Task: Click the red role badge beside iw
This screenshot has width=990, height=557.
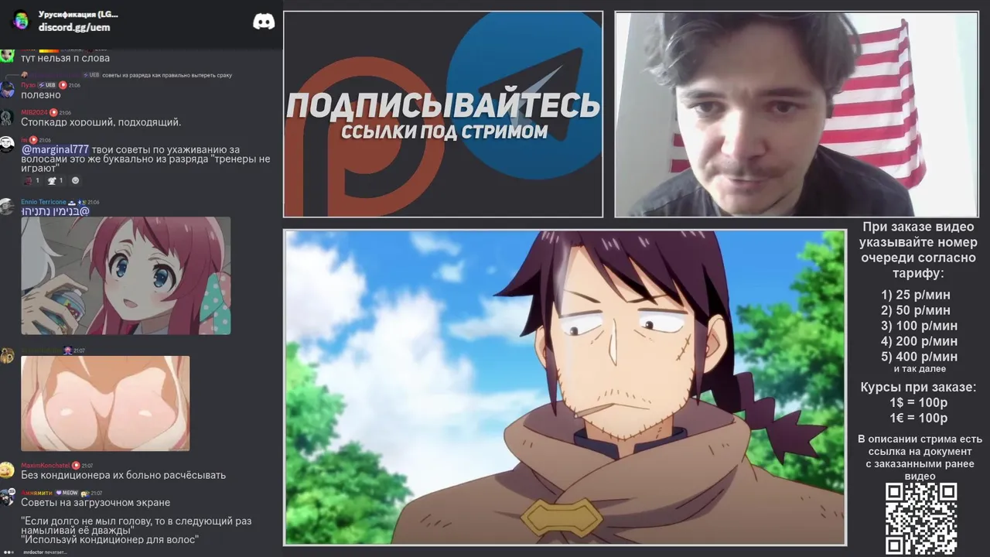Action: pos(33,140)
